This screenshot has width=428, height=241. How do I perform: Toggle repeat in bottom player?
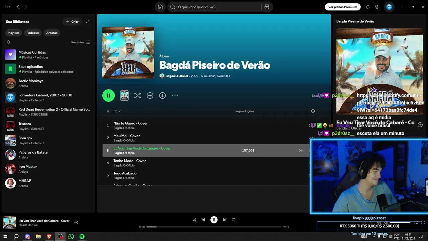[x=234, y=220]
